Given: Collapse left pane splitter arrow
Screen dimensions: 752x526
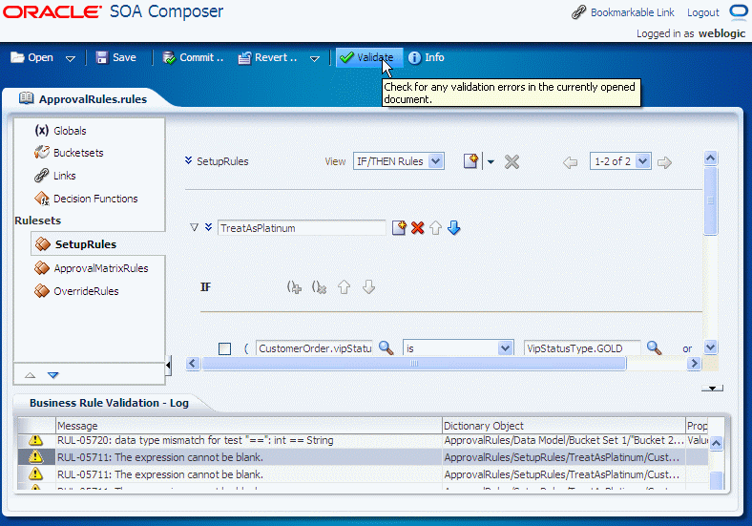Looking at the screenshot, I should [168, 366].
